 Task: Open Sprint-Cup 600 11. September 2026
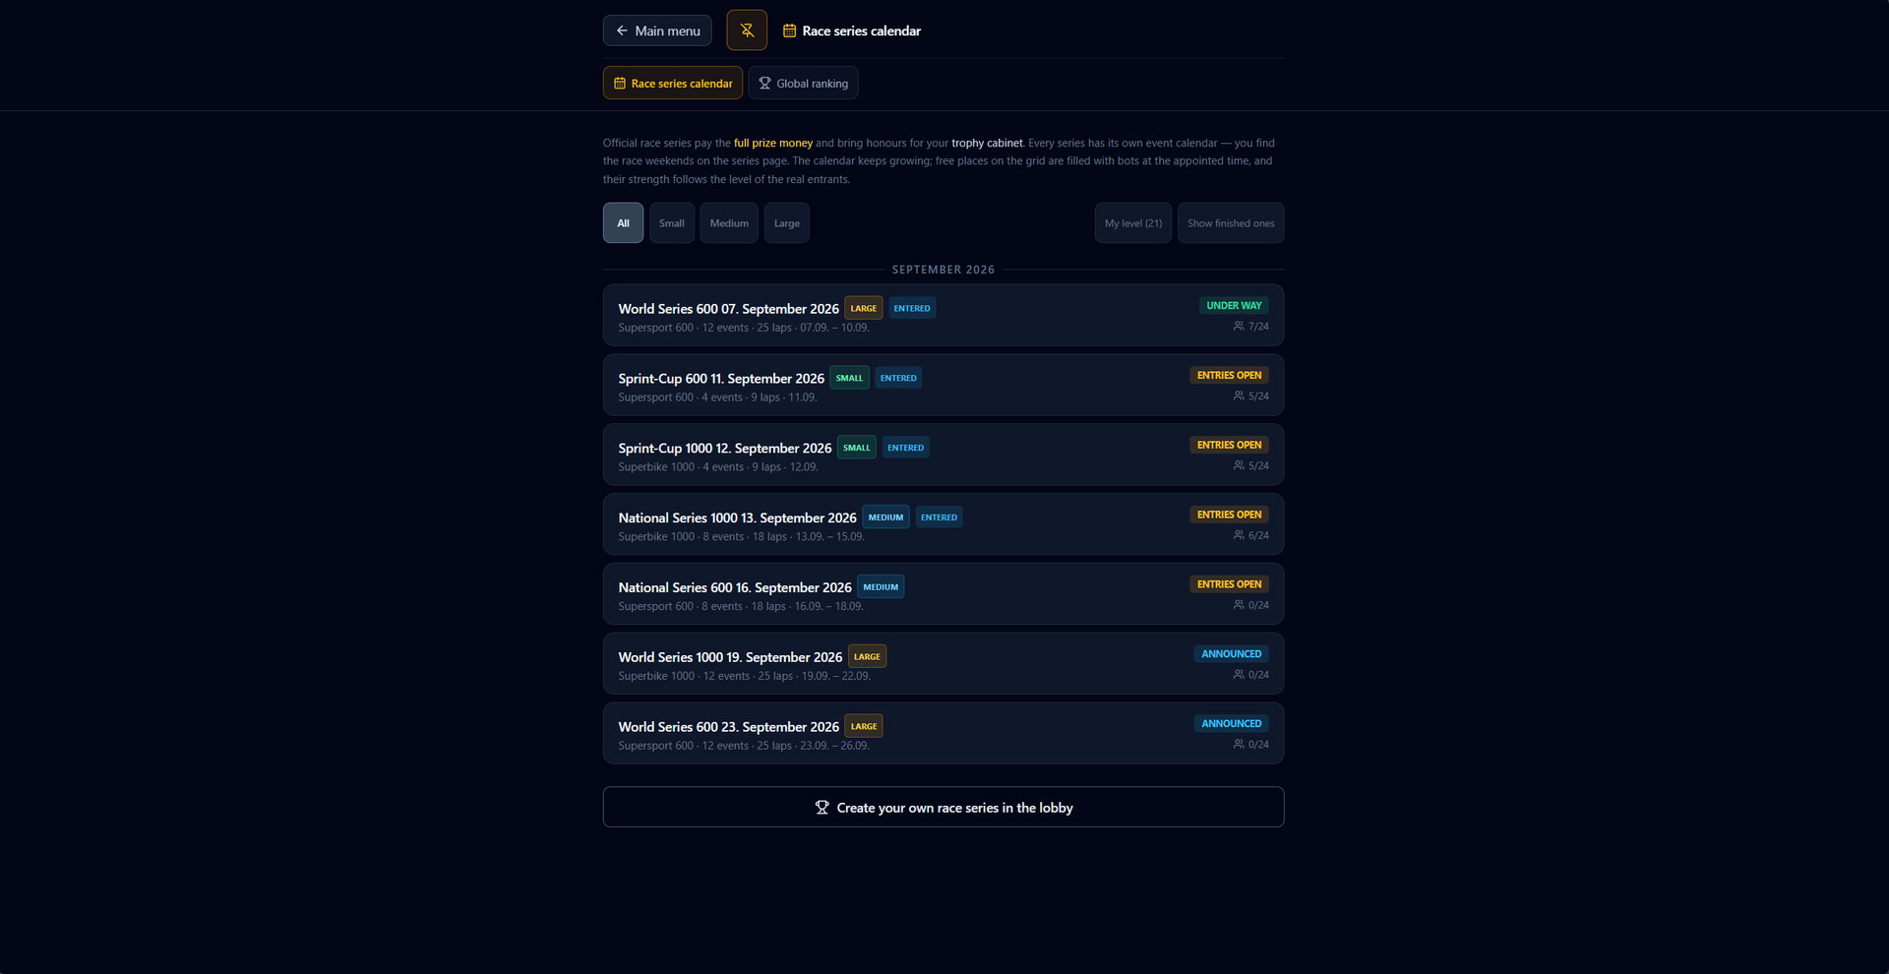coord(944,386)
